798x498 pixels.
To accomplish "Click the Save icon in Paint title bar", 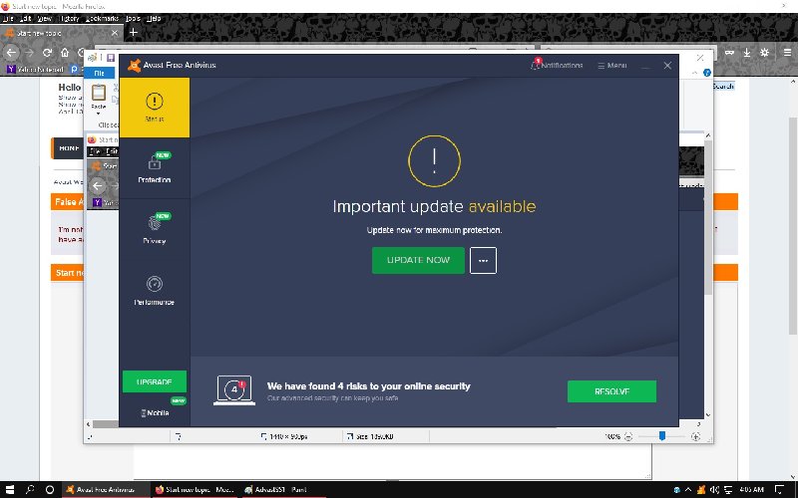I will point(111,58).
